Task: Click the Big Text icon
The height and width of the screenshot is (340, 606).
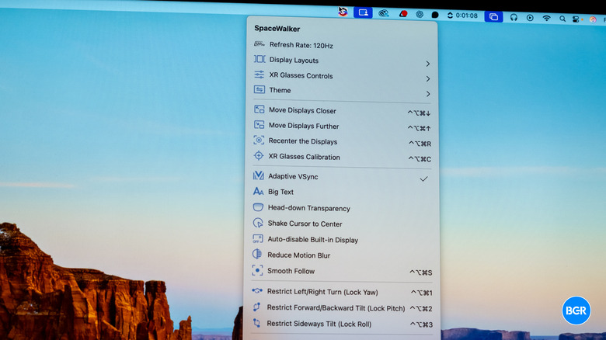Action: pyautogui.click(x=258, y=191)
